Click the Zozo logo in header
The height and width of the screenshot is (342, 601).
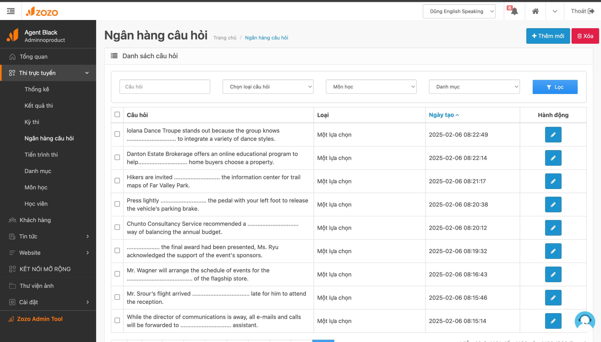pyautogui.click(x=42, y=12)
